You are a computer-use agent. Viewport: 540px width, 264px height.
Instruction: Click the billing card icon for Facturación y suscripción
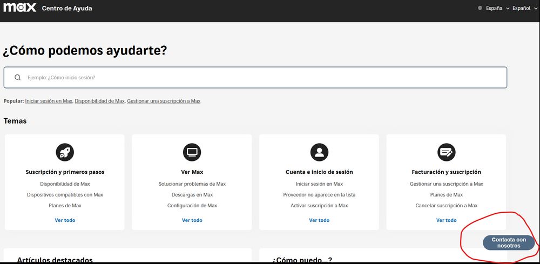[447, 152]
